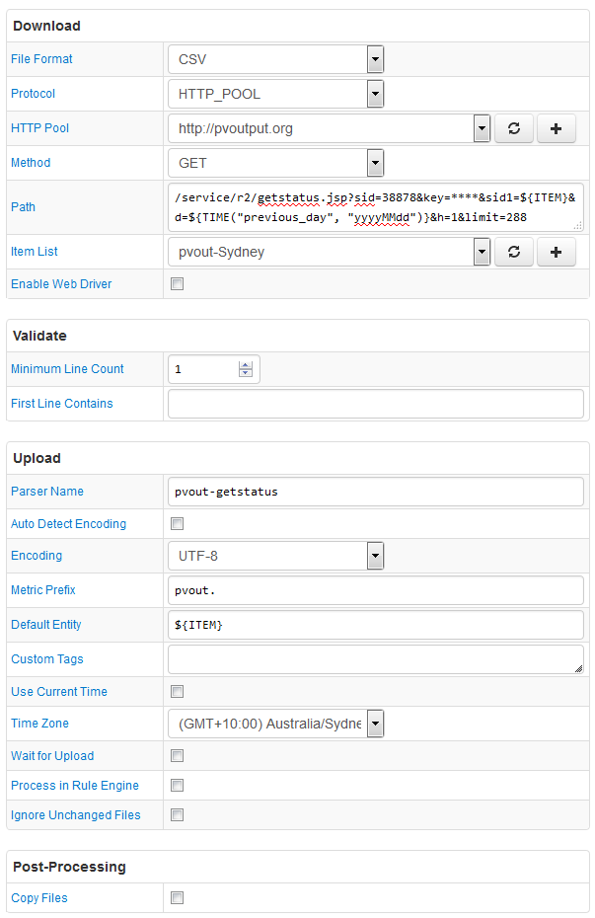Image resolution: width=595 pixels, height=918 pixels.
Task: Toggle Auto Detect Encoding checkbox
Action: [177, 523]
